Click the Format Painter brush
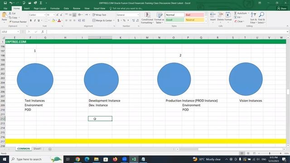Viewport: 290px width, 163px height. pos(10,22)
